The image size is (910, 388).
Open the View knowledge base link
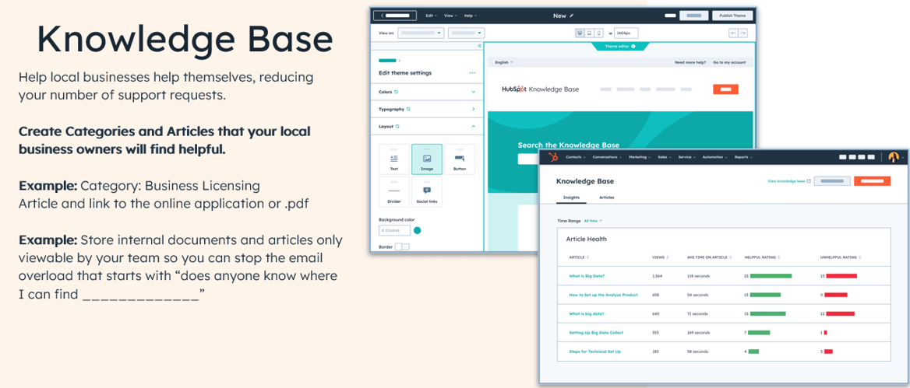click(788, 181)
